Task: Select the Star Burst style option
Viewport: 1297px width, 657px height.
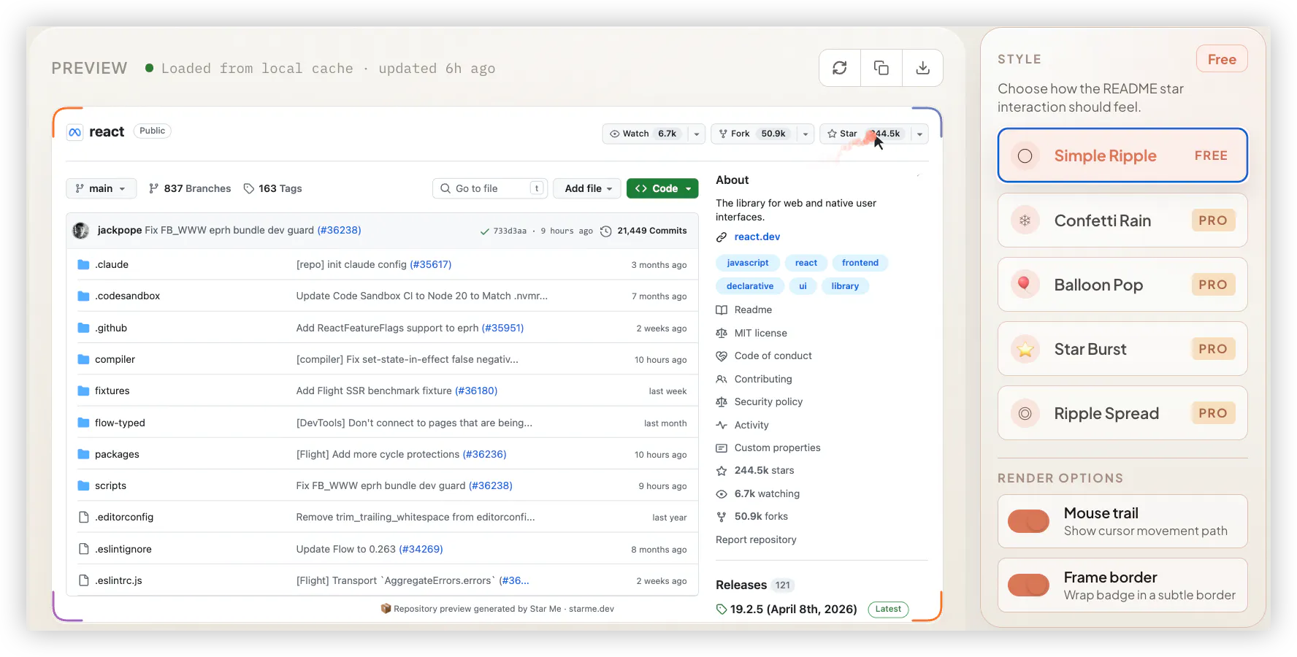Action: (1122, 349)
